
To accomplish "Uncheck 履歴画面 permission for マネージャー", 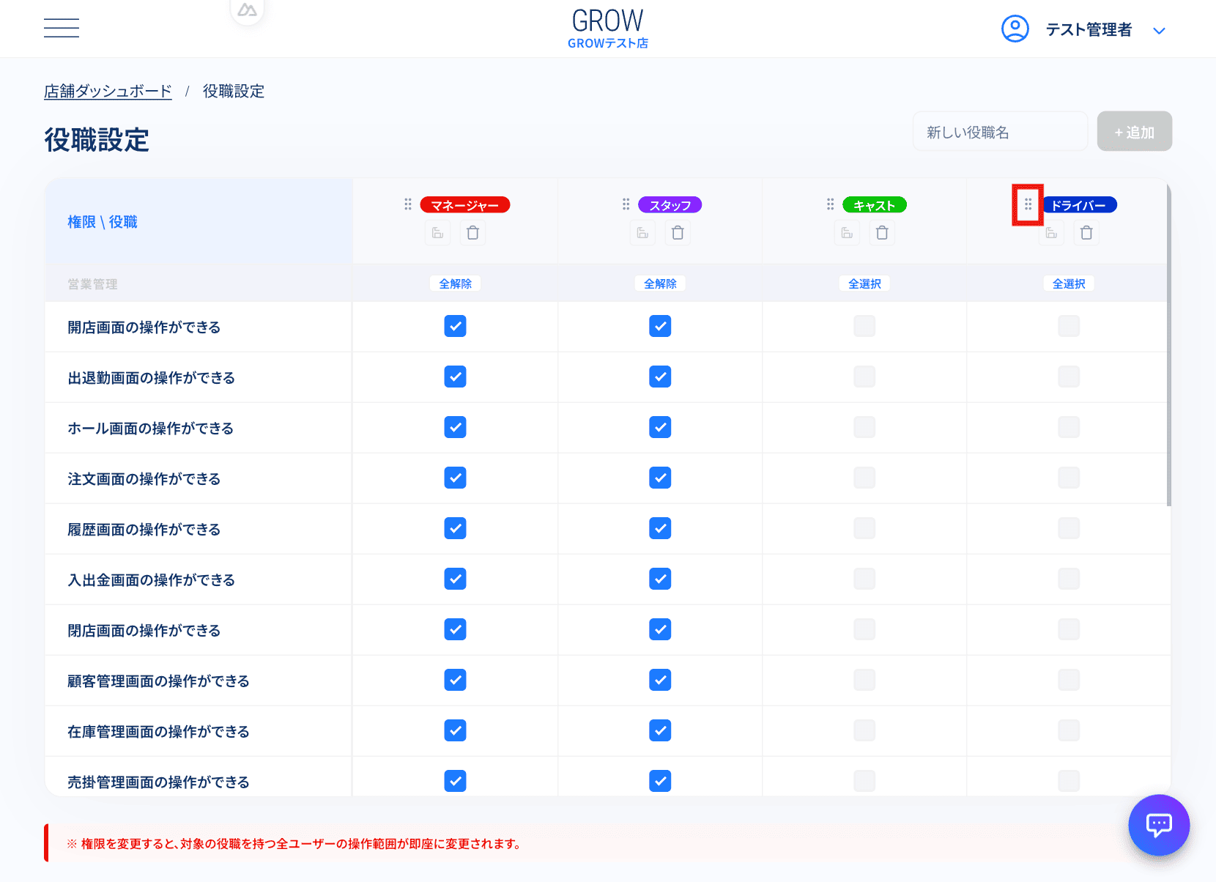I will pos(456,528).
